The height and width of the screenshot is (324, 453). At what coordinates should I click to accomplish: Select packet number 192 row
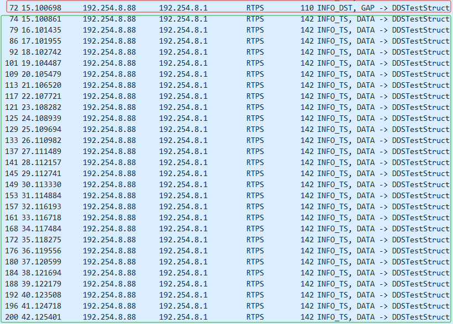pyautogui.click(x=227, y=295)
